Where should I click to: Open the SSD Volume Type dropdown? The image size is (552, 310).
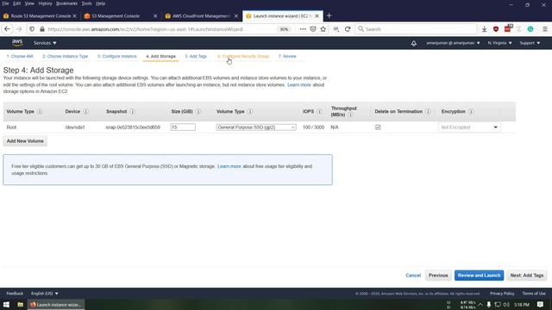(256, 127)
